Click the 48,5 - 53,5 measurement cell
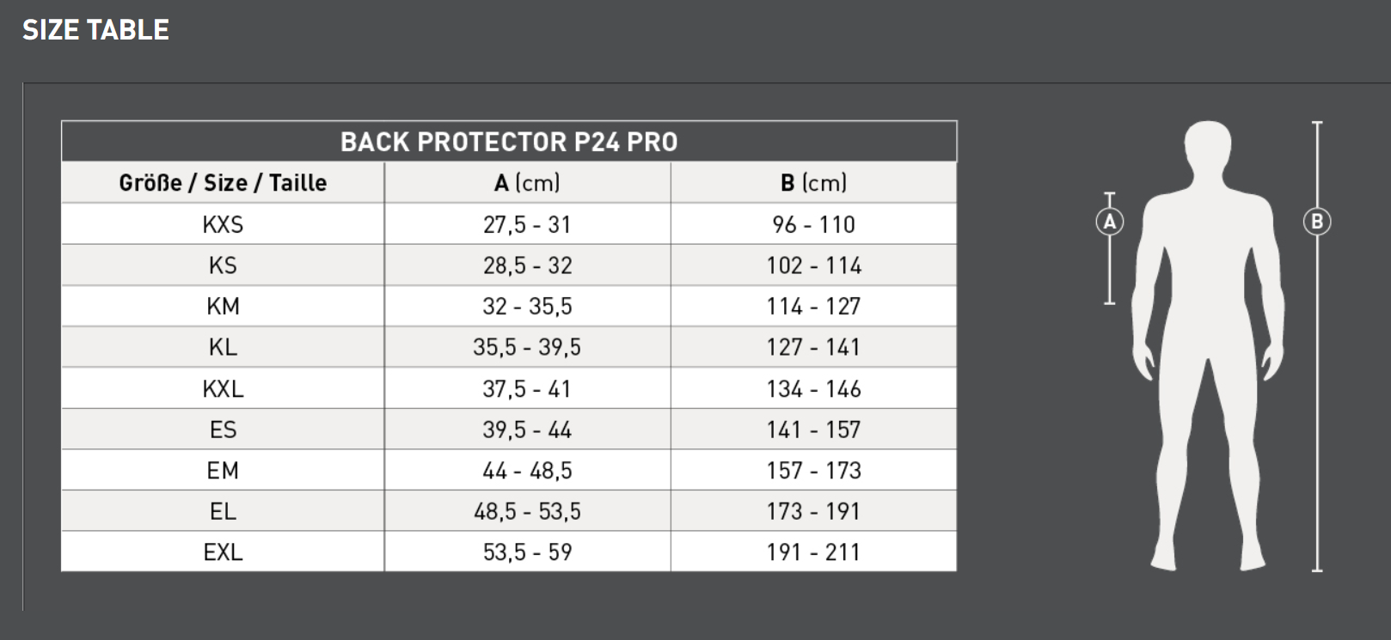The height and width of the screenshot is (640, 1391). (527, 511)
